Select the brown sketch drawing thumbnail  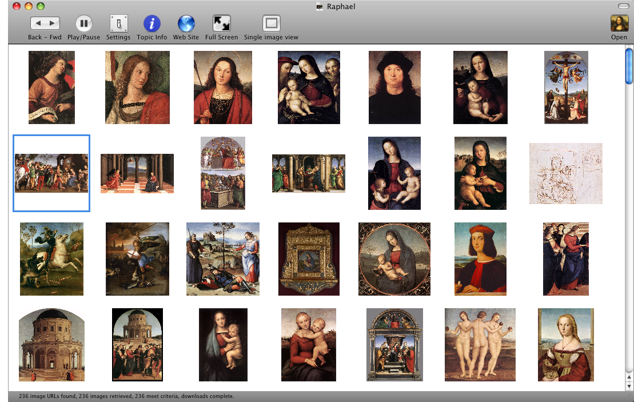(x=566, y=173)
